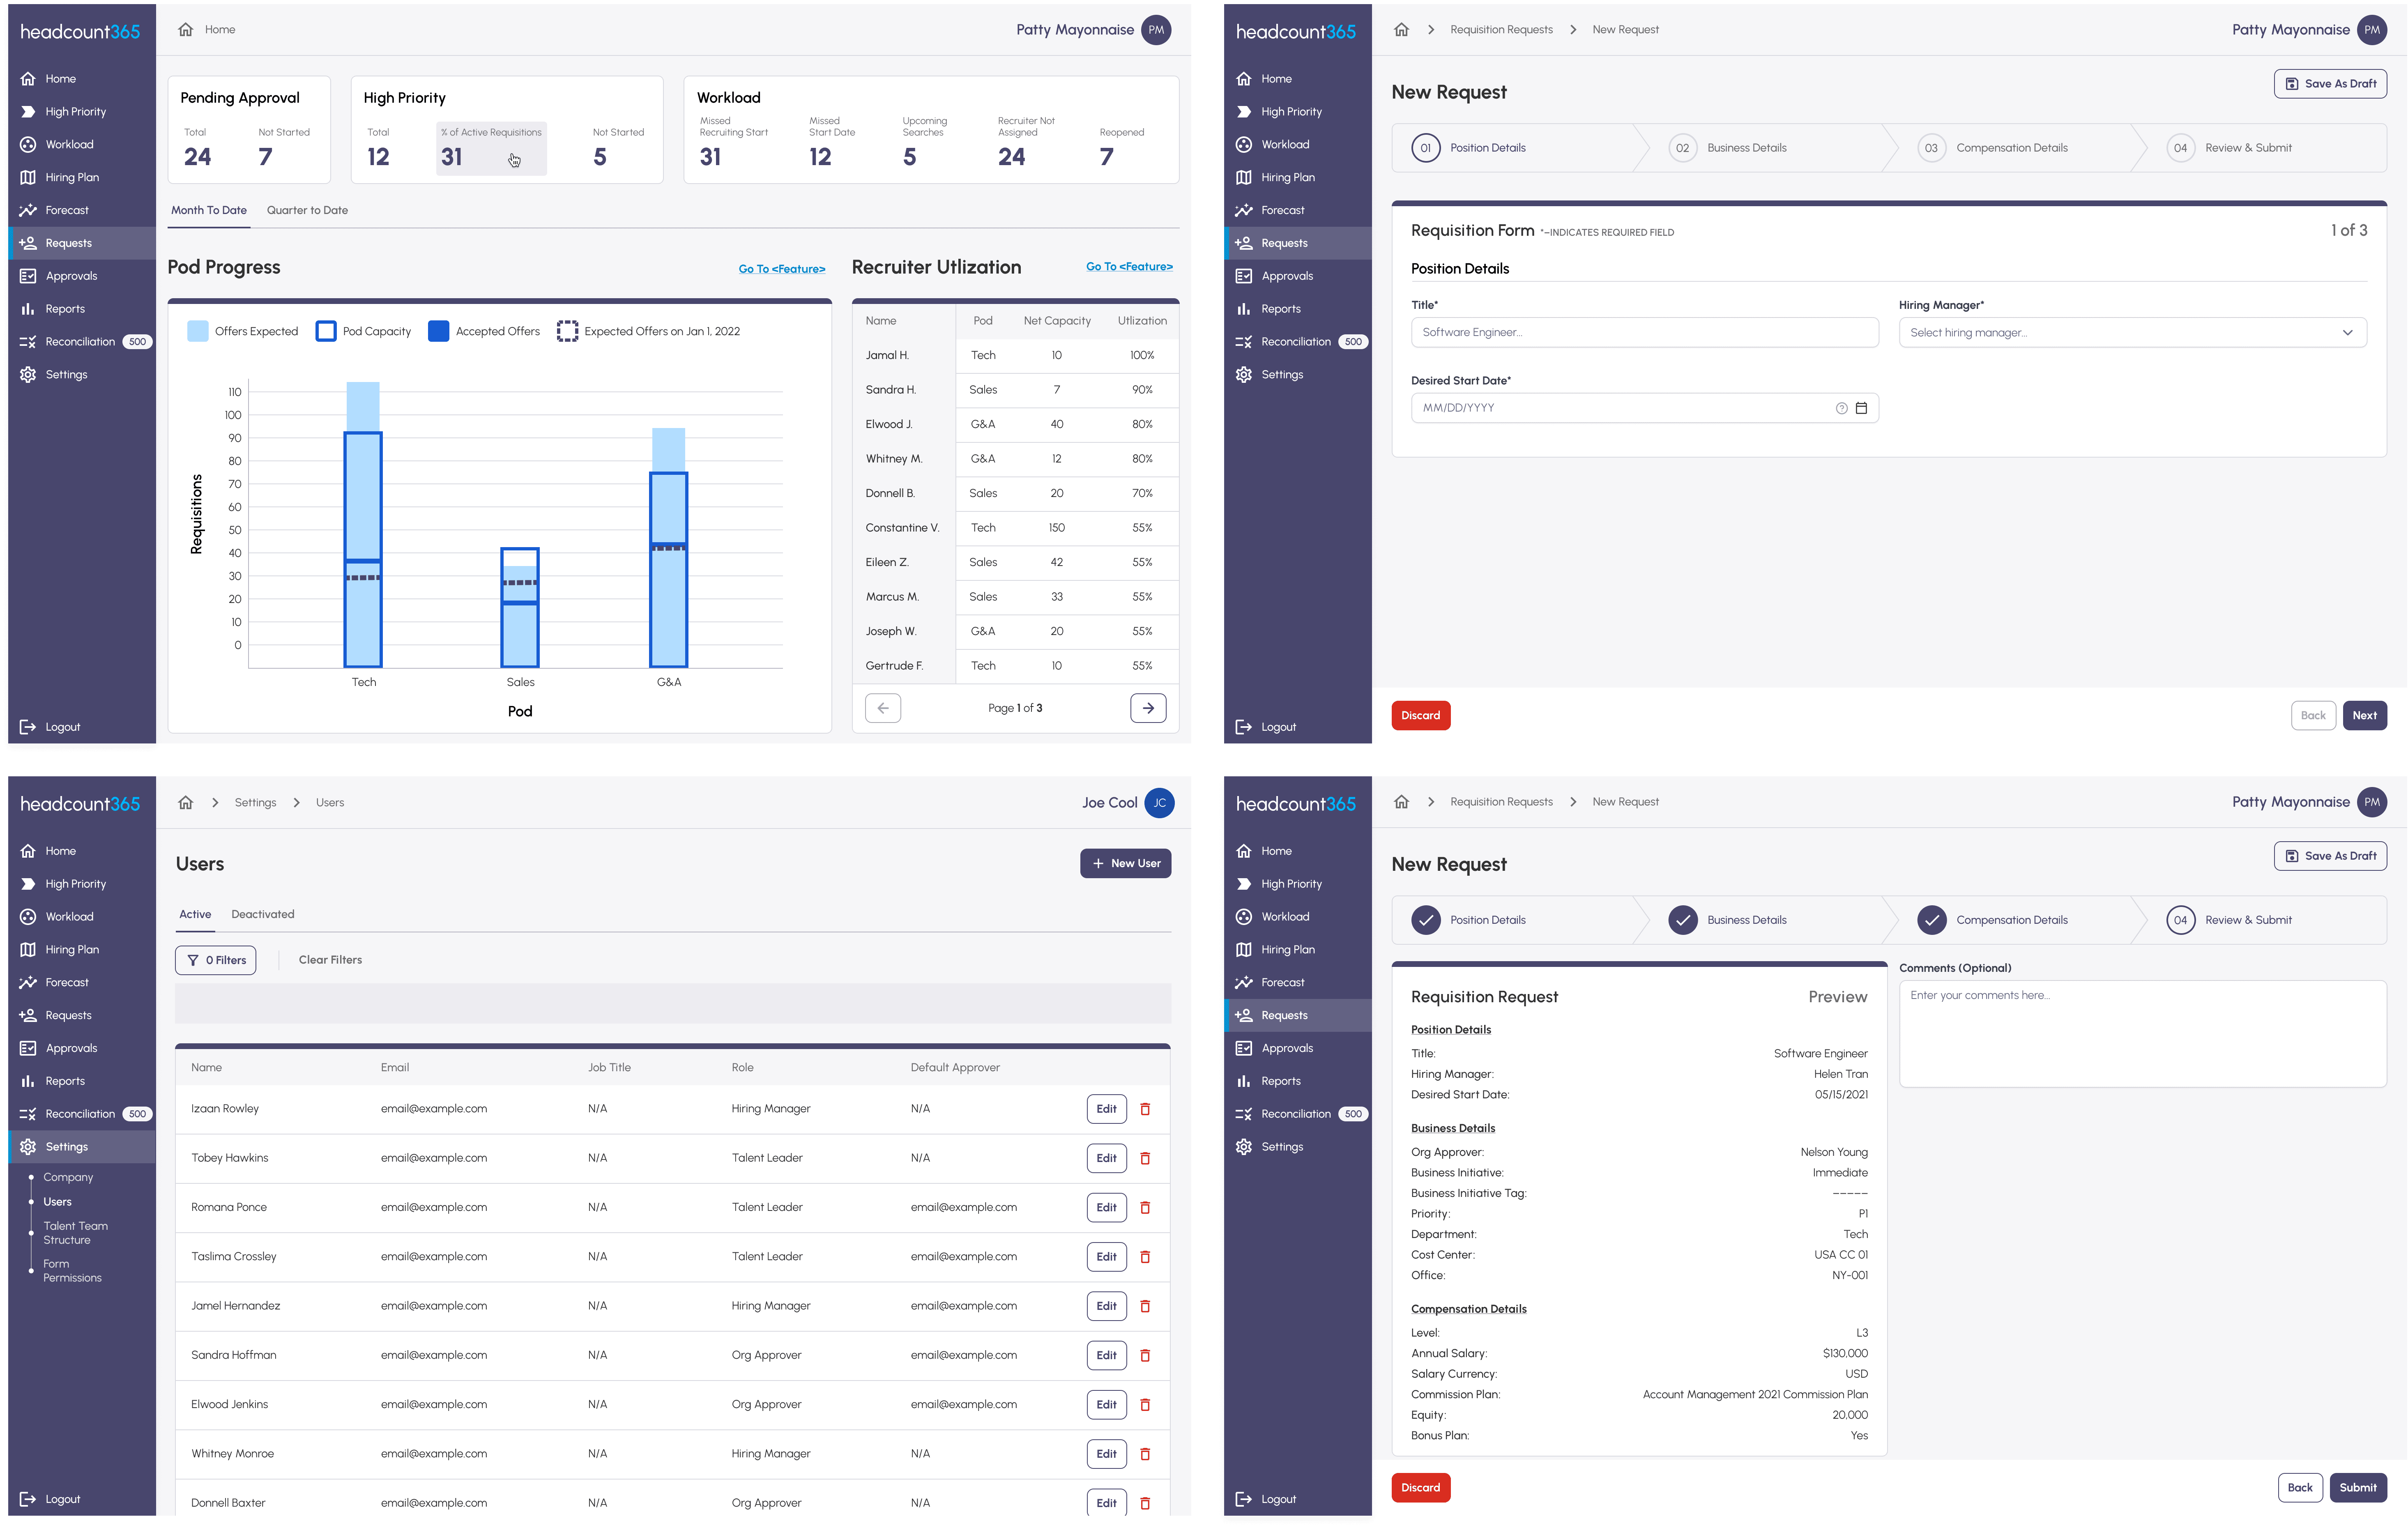
Task: Click the Next button on New Request form
Action: (2364, 715)
